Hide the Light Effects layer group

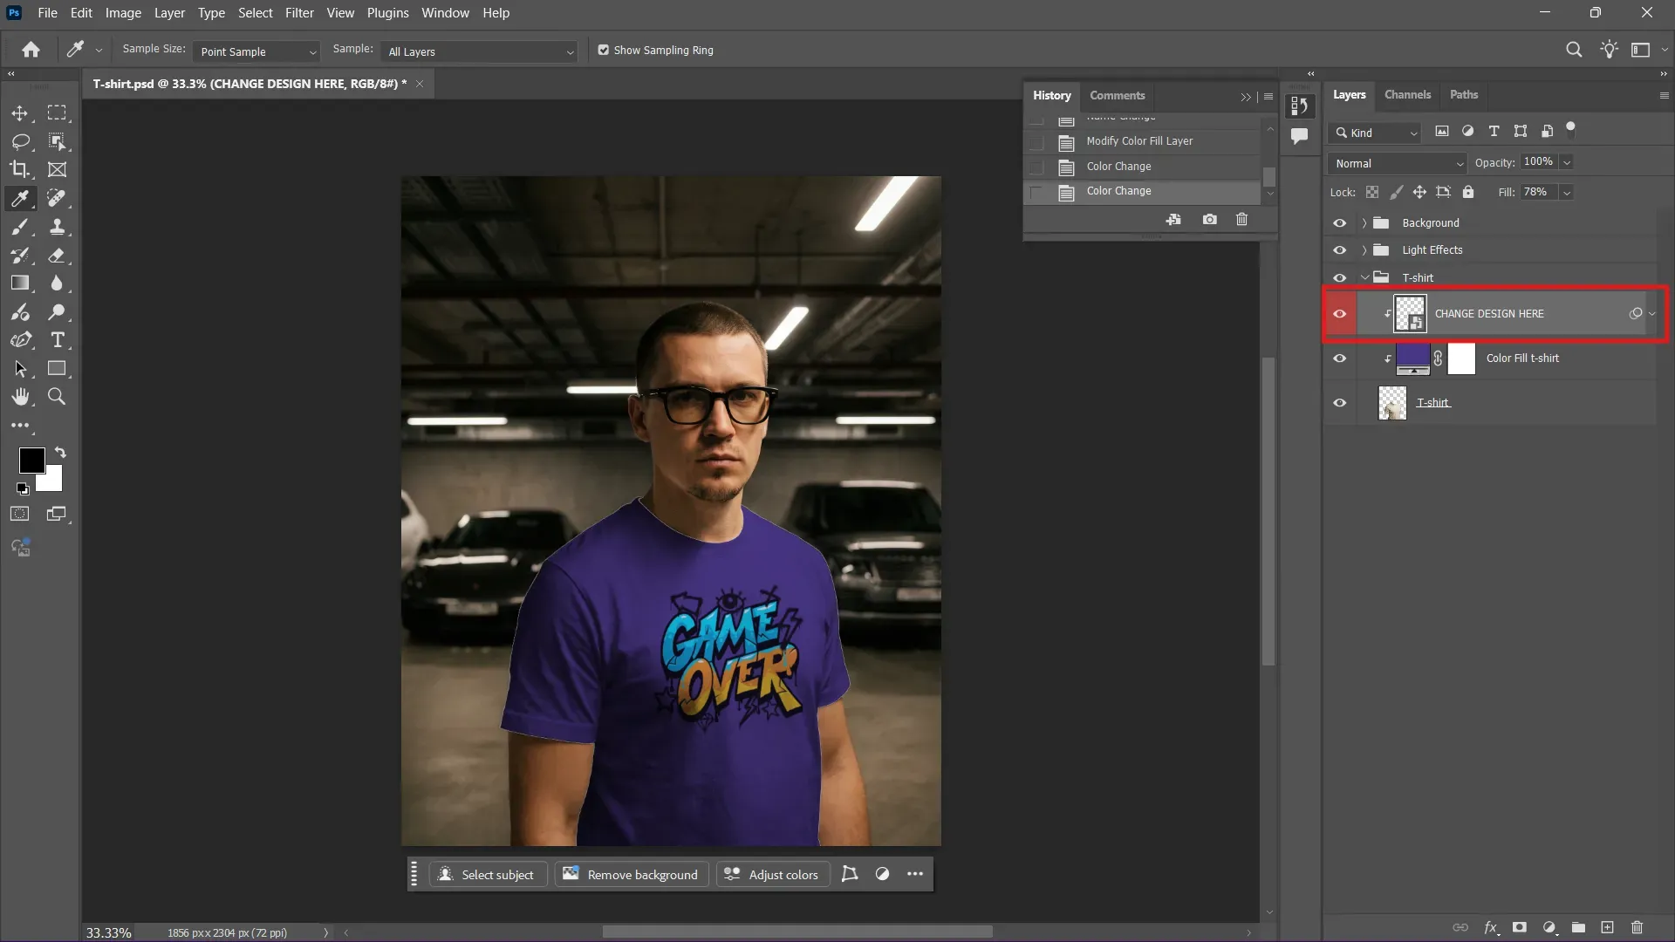1340,250
